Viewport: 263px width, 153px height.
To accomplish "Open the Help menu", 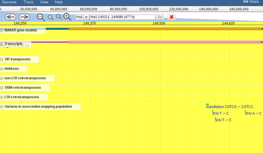I will point(59,2).
